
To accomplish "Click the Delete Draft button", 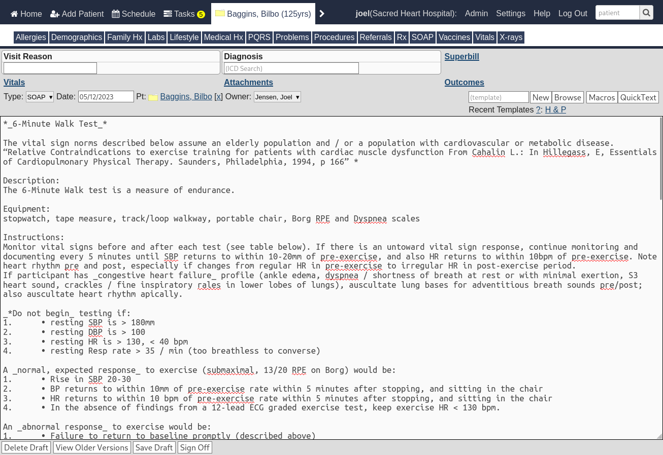I will [x=26, y=447].
